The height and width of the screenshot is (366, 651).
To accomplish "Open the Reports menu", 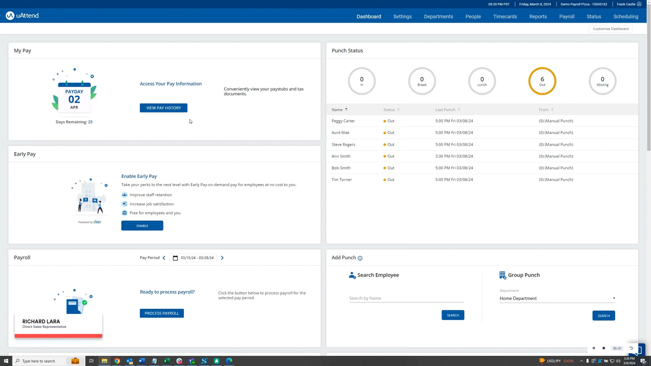I will point(538,17).
